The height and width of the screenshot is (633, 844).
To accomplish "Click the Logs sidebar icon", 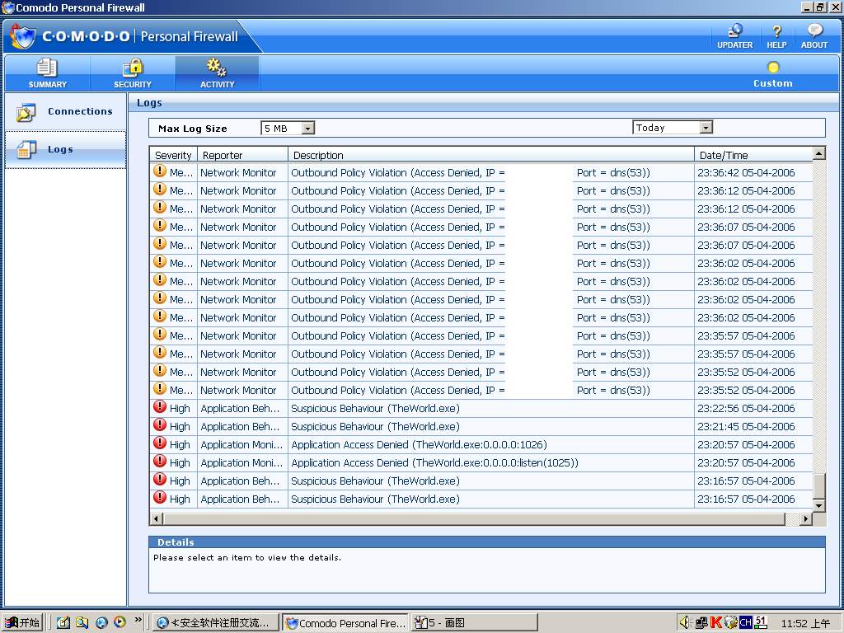I will coord(26,150).
